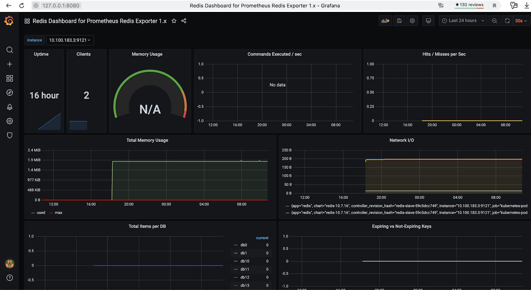Click max legend color line
The width and height of the screenshot is (531, 290).
(x=51, y=213)
